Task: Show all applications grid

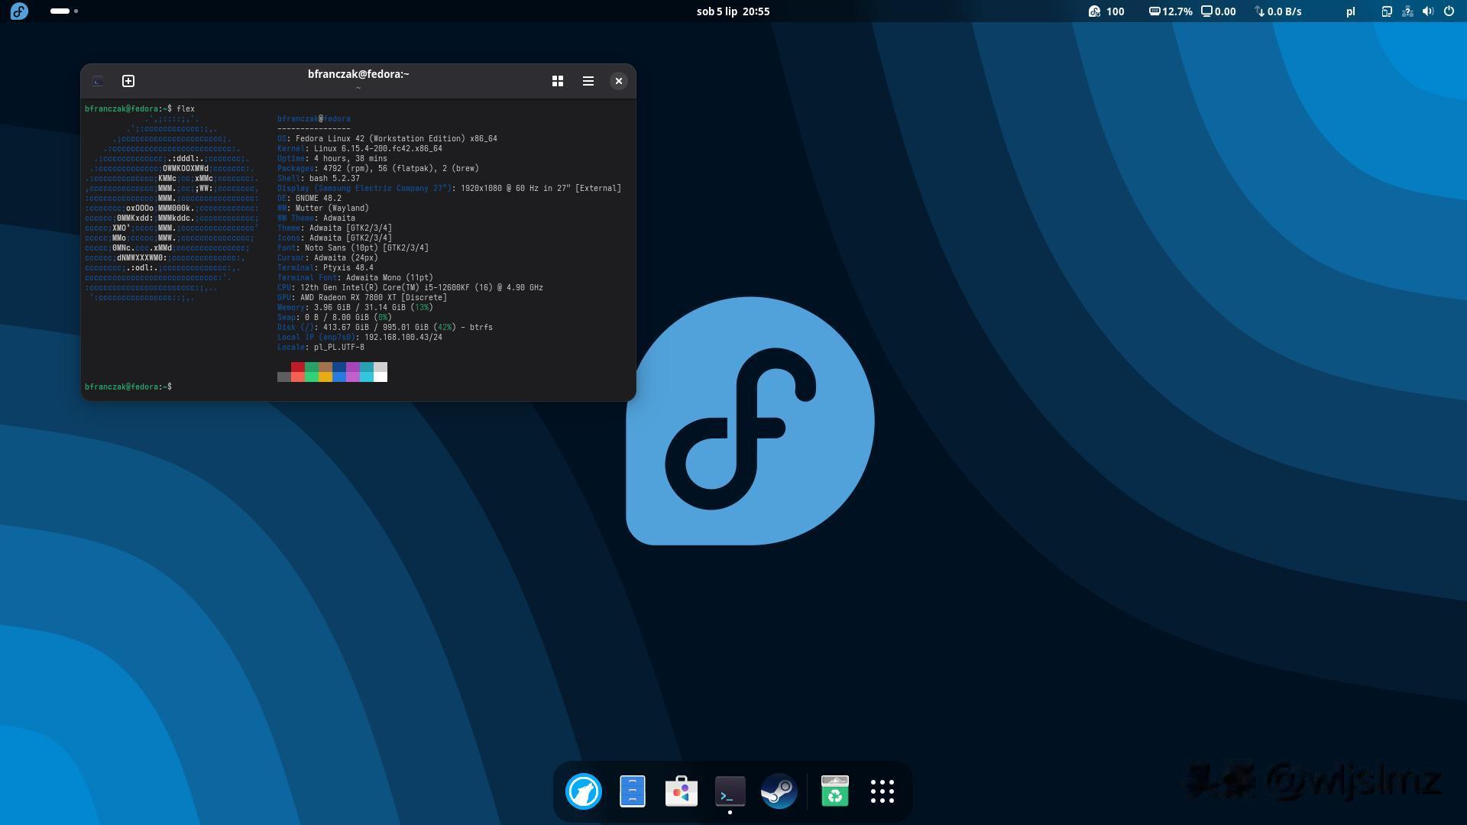Action: 882,791
